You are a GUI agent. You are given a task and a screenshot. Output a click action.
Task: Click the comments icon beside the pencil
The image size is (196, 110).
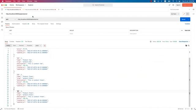[x=187, y=14]
